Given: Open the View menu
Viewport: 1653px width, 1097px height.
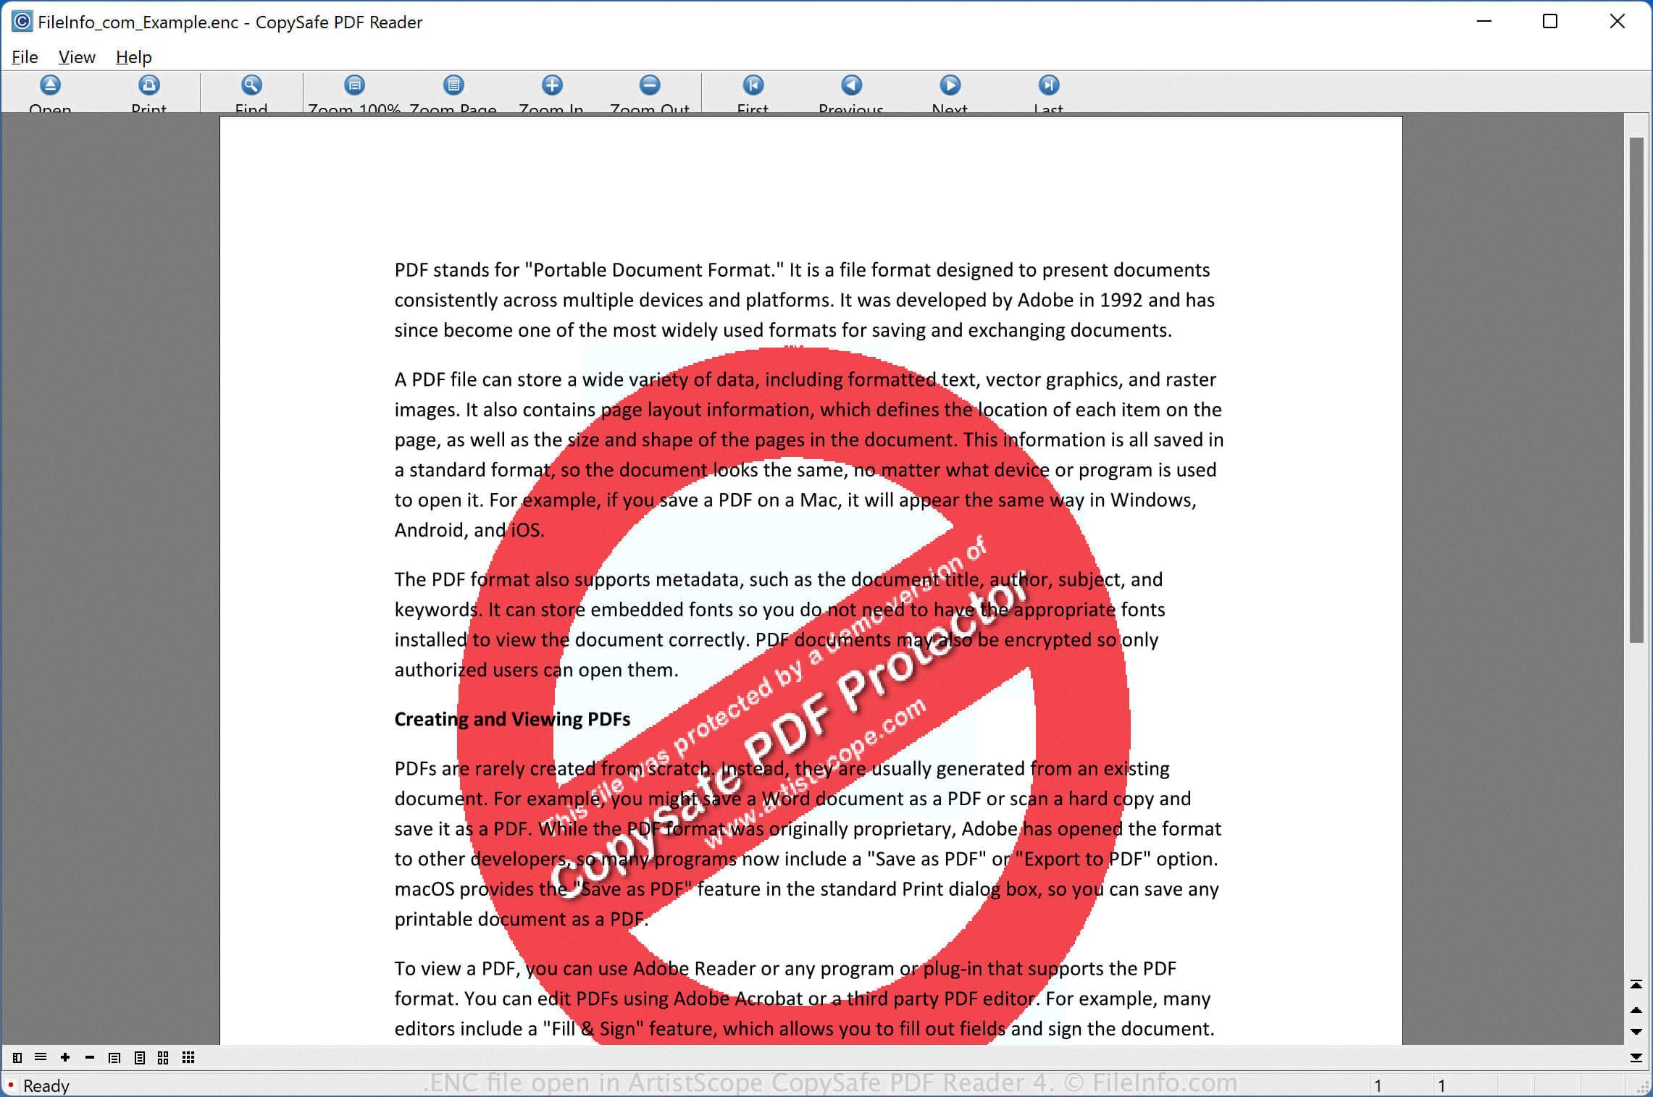Looking at the screenshot, I should coord(77,57).
